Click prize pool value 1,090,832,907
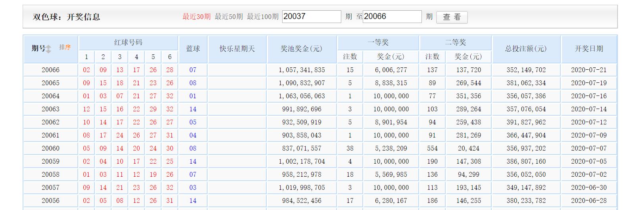This screenshot has width=633, height=210. (x=302, y=83)
